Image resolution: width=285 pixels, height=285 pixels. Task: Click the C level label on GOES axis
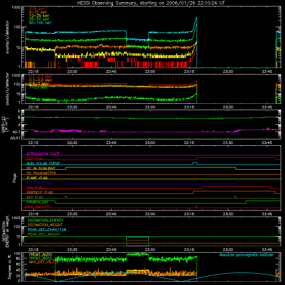tap(19, 111)
